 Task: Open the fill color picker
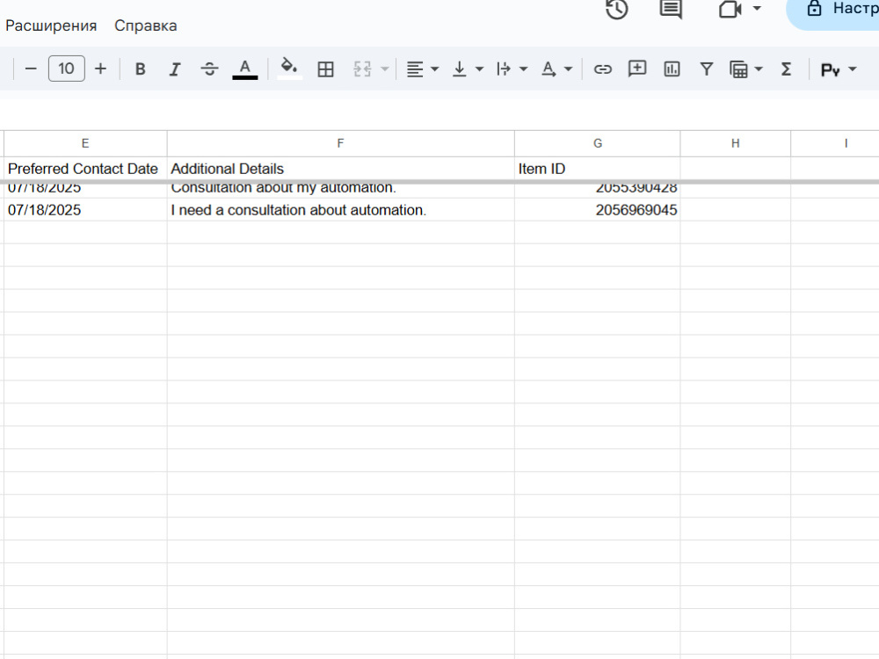(x=289, y=69)
